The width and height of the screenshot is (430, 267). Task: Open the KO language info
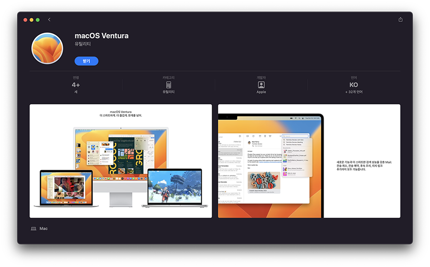tap(354, 85)
